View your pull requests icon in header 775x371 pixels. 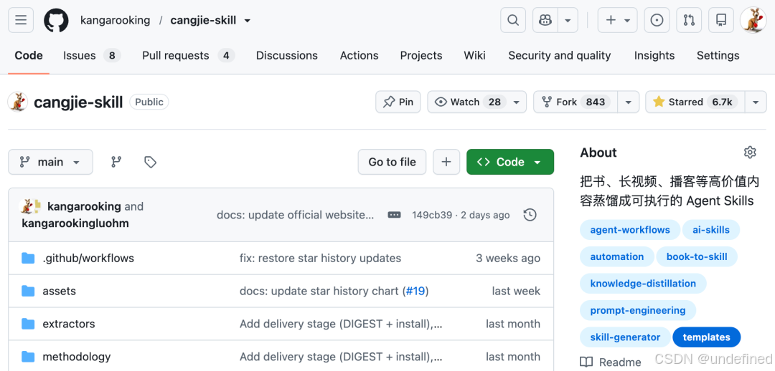689,20
